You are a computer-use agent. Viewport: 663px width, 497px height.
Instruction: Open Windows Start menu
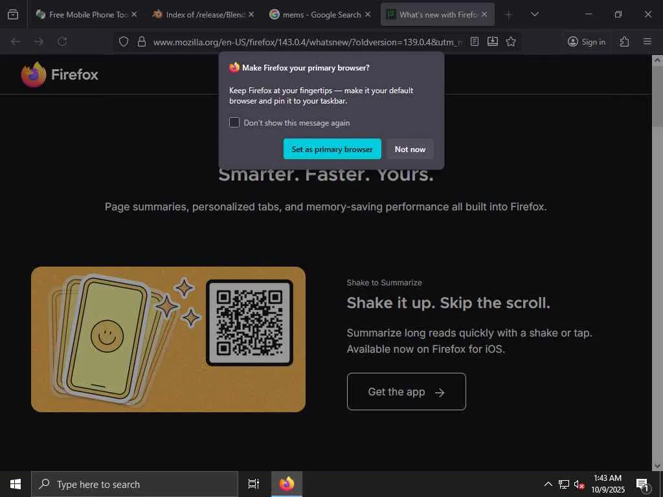click(x=16, y=484)
